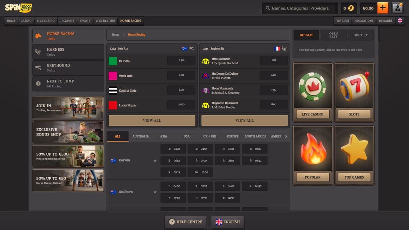This screenshot has height=230, width=409.
Task: Open the Rewards menu item
Action: coord(385,21)
